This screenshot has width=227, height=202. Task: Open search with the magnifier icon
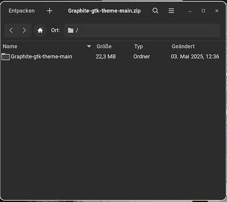155,11
